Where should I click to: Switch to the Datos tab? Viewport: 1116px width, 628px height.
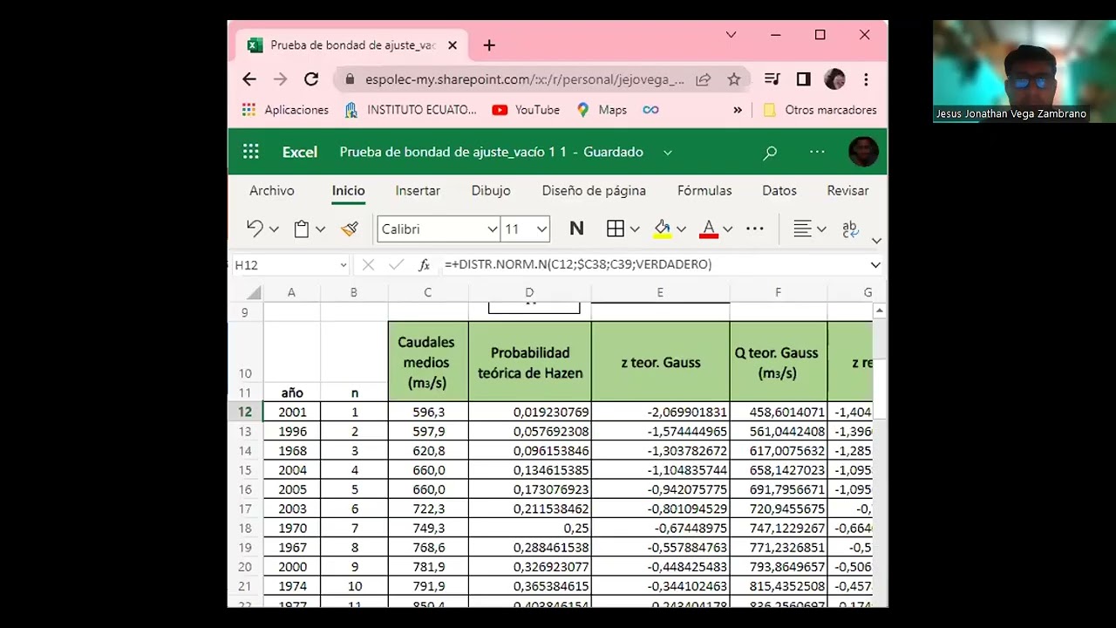[x=779, y=190]
